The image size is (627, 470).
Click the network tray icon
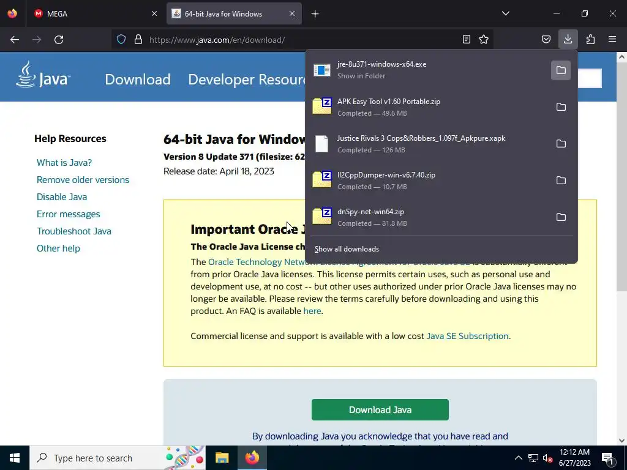click(x=533, y=458)
